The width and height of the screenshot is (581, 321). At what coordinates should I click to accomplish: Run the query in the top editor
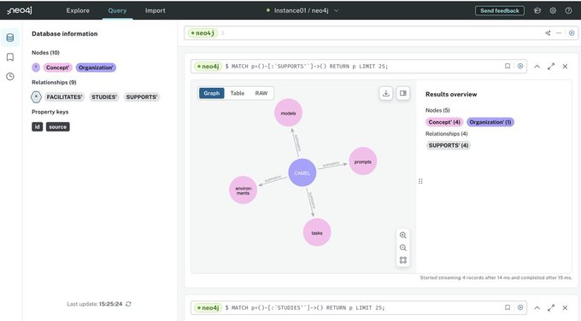point(572,33)
